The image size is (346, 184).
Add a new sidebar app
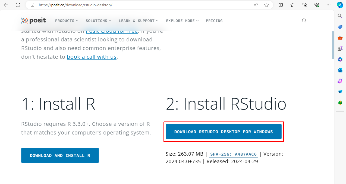coord(340,120)
